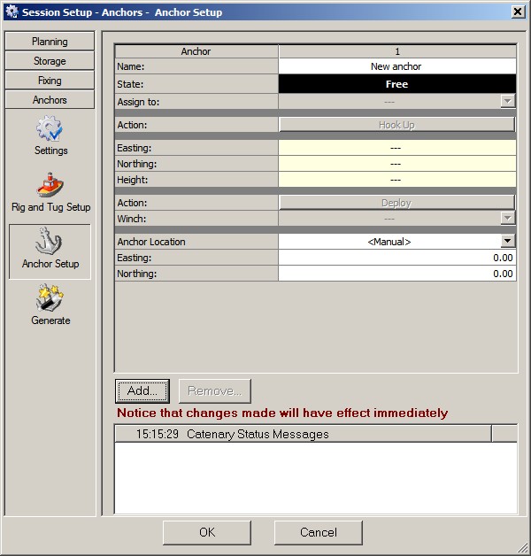Select the Fixing section
This screenshot has width=531, height=556.
[x=50, y=81]
